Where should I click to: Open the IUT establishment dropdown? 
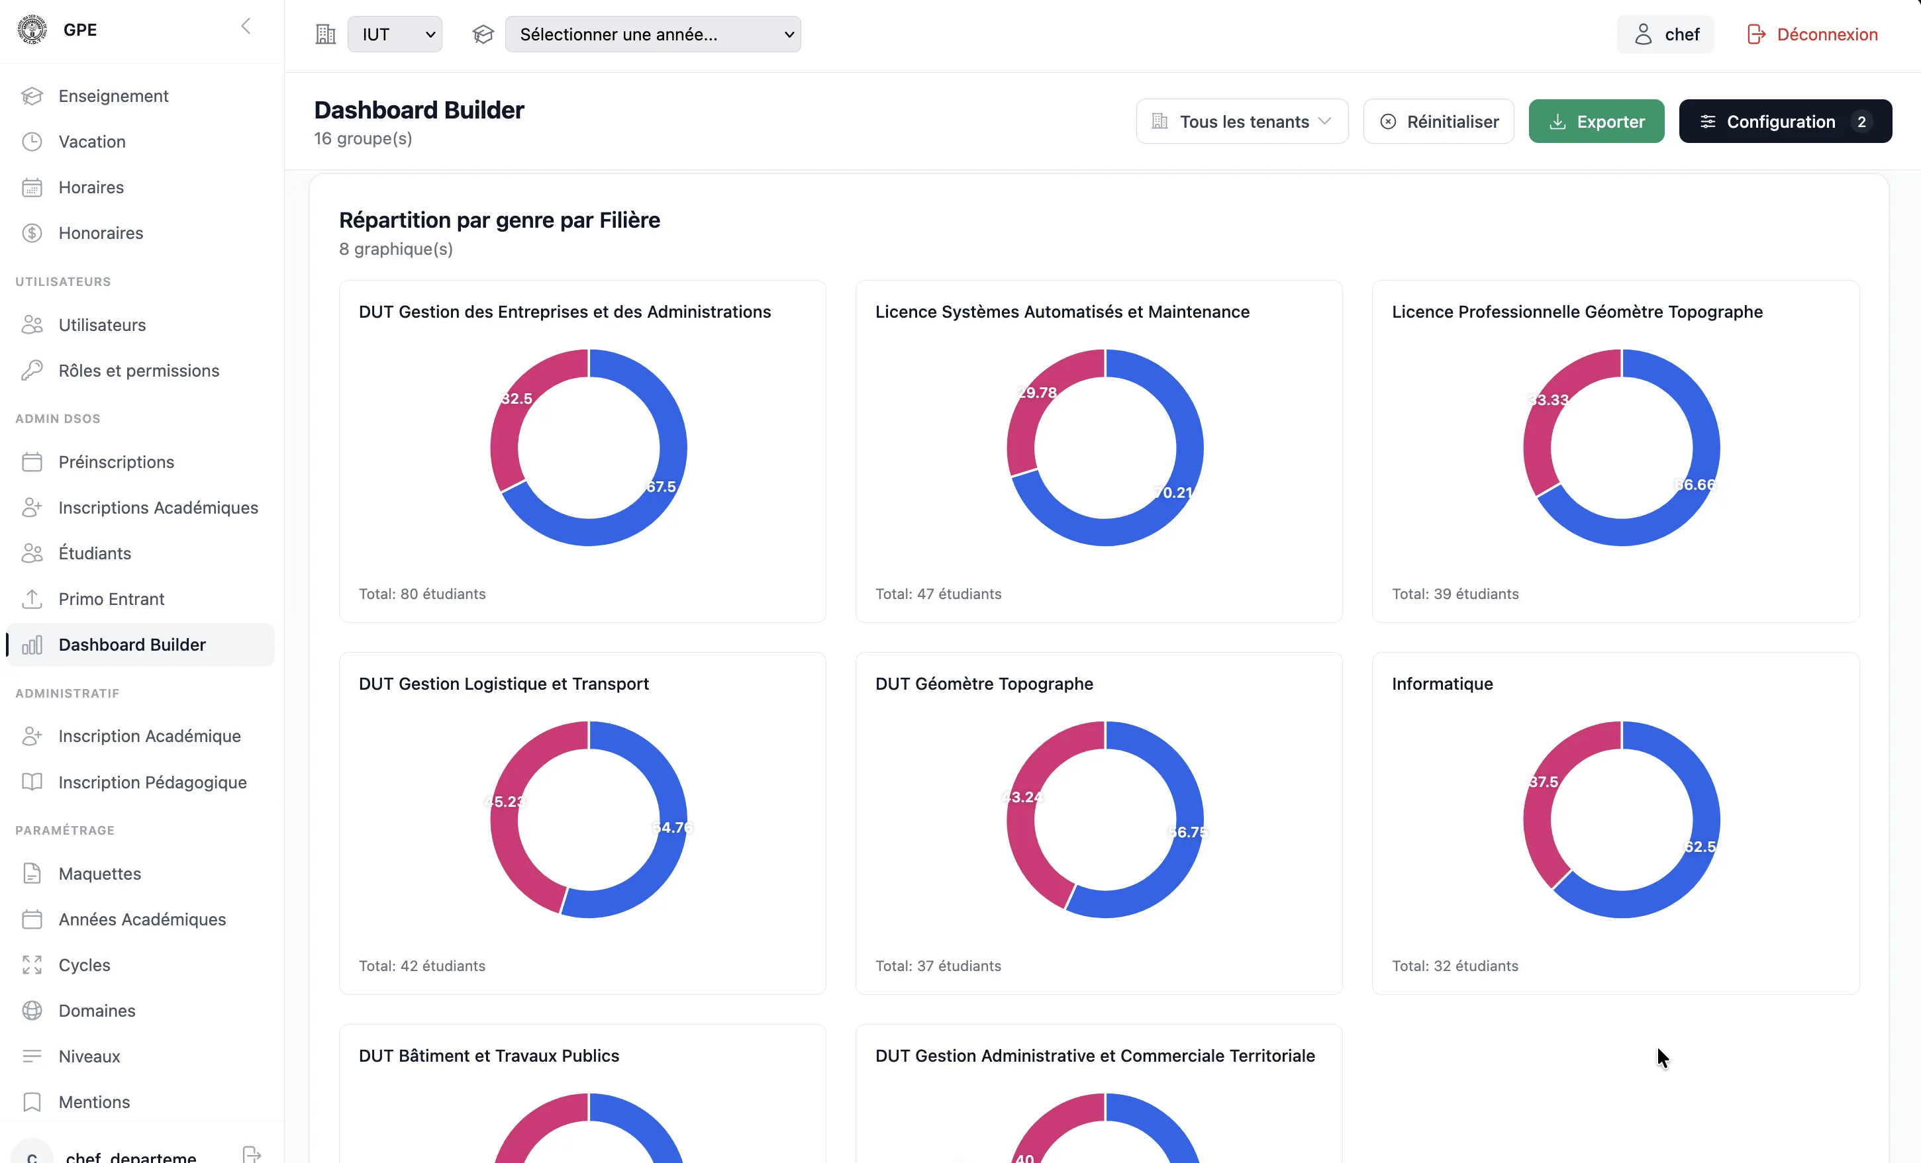pos(395,34)
